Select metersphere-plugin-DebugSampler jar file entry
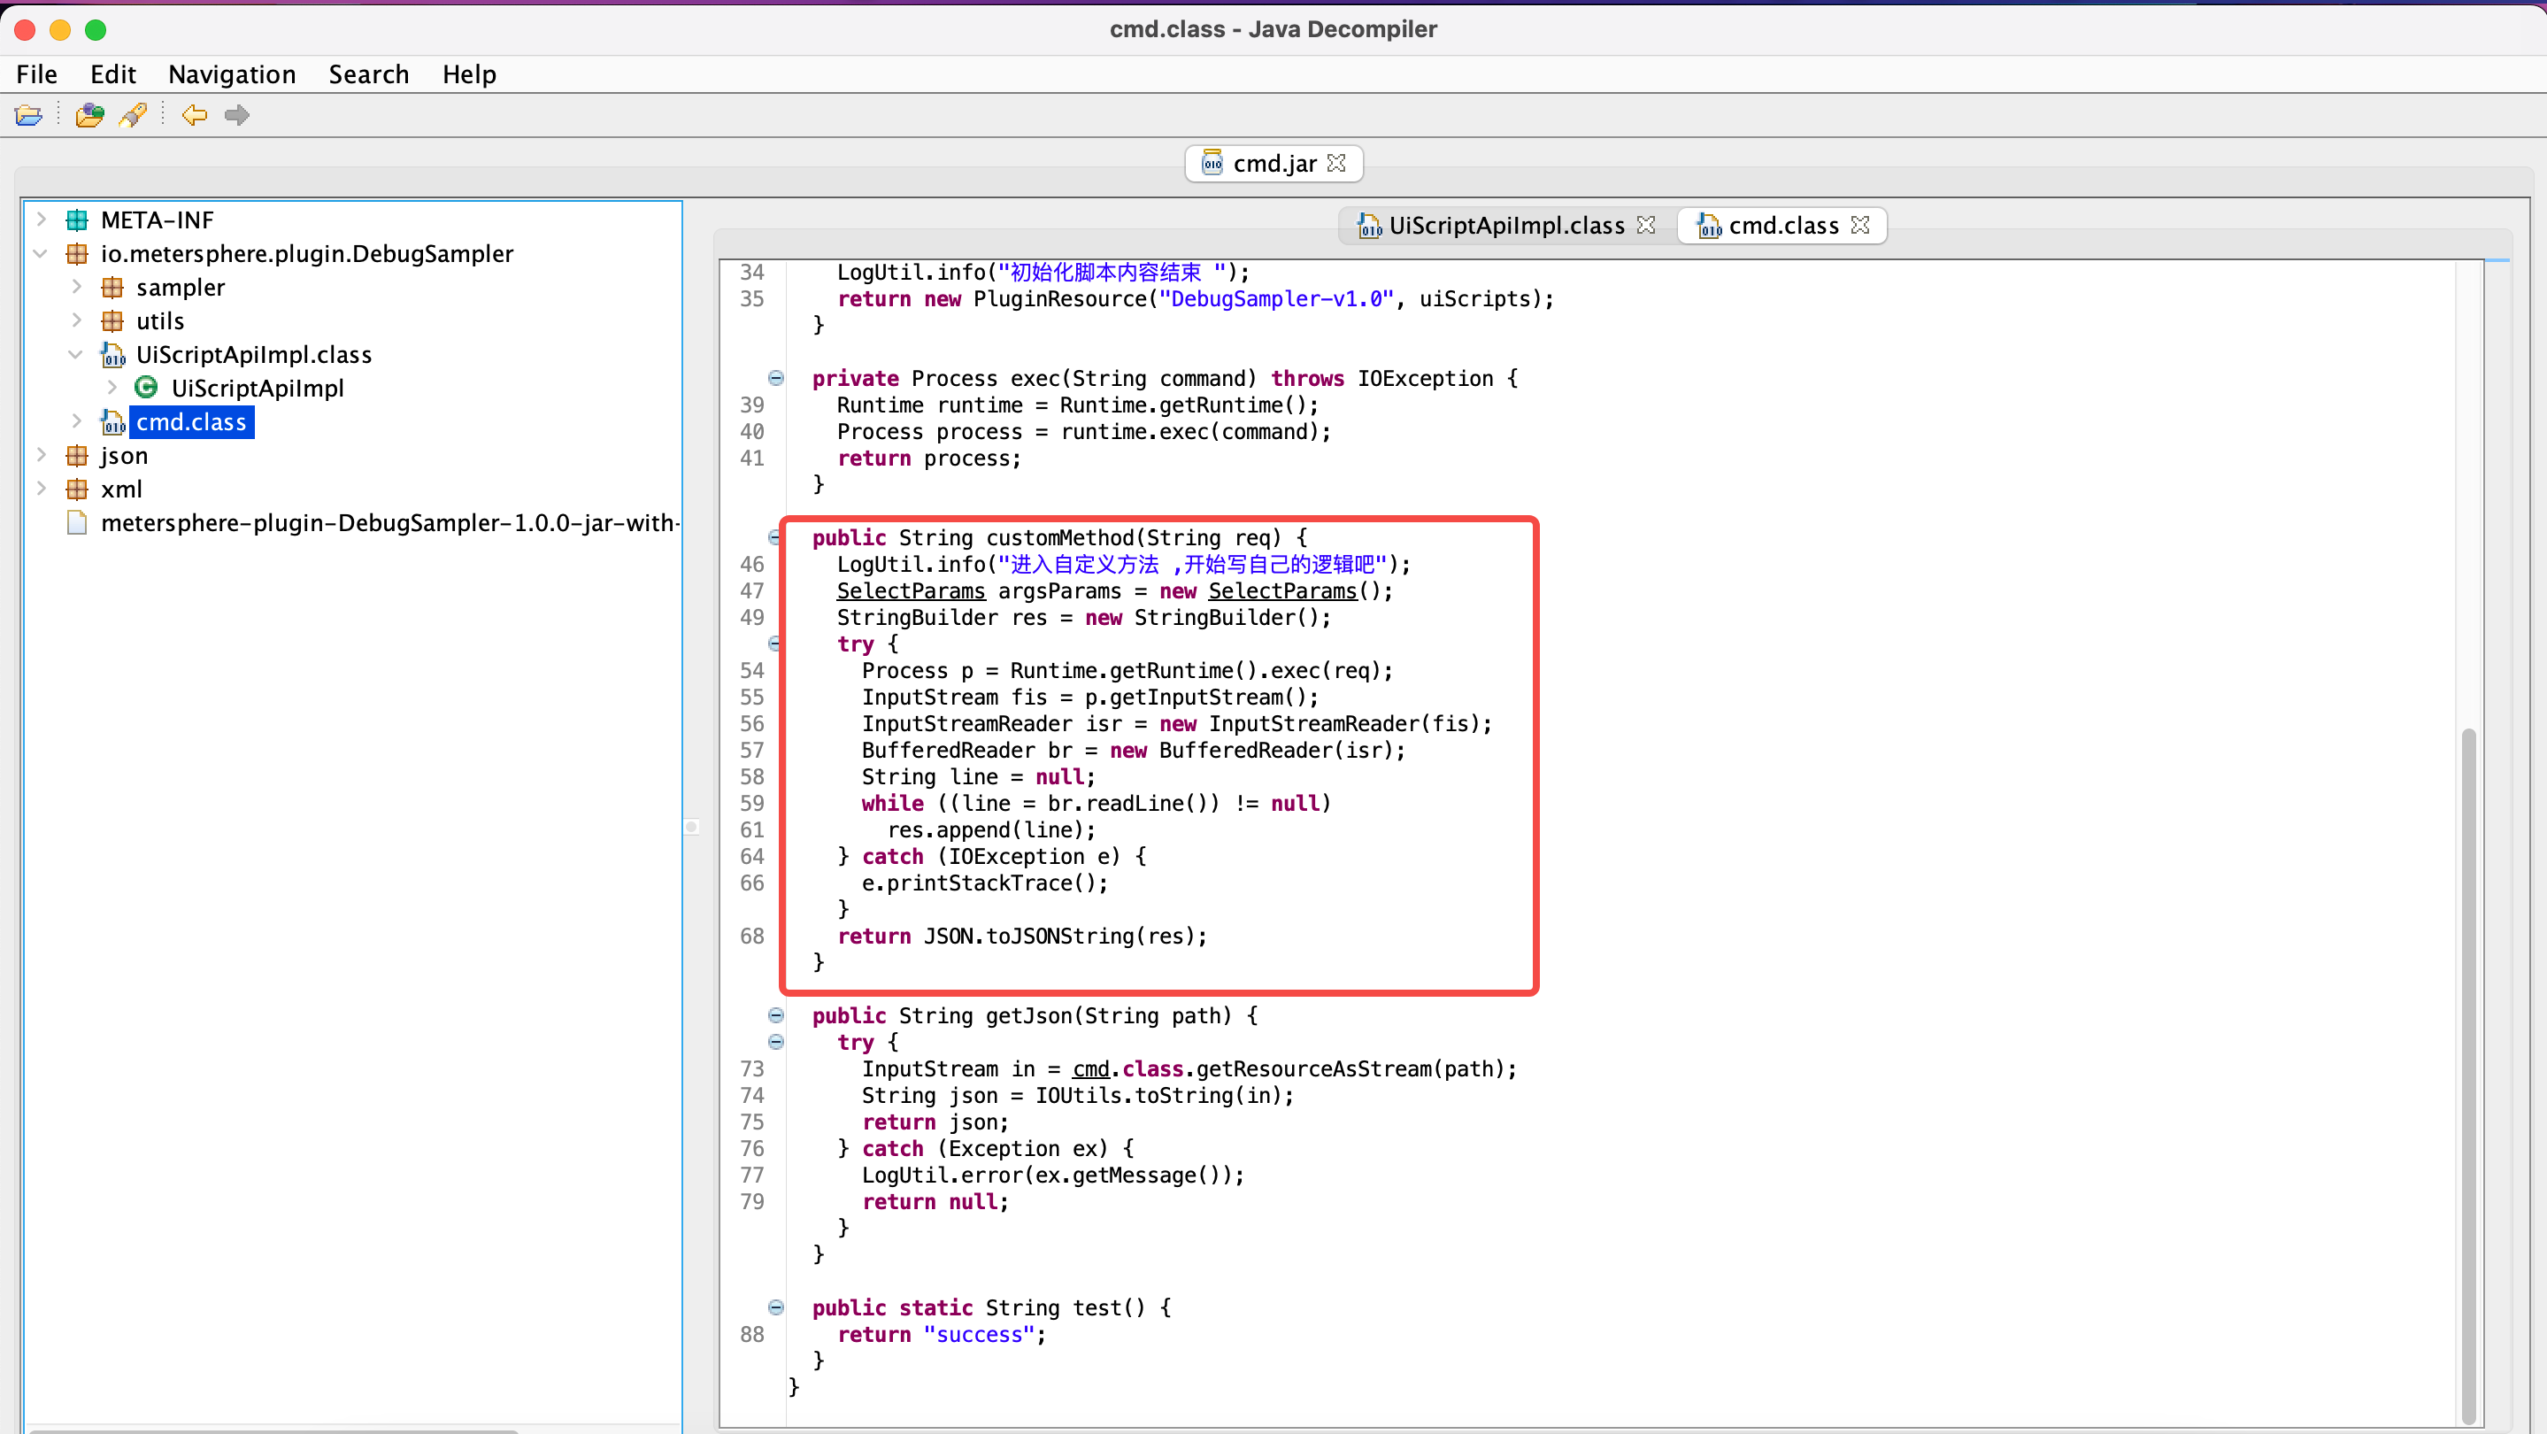Screen dimensions: 2547x1434 (389, 522)
